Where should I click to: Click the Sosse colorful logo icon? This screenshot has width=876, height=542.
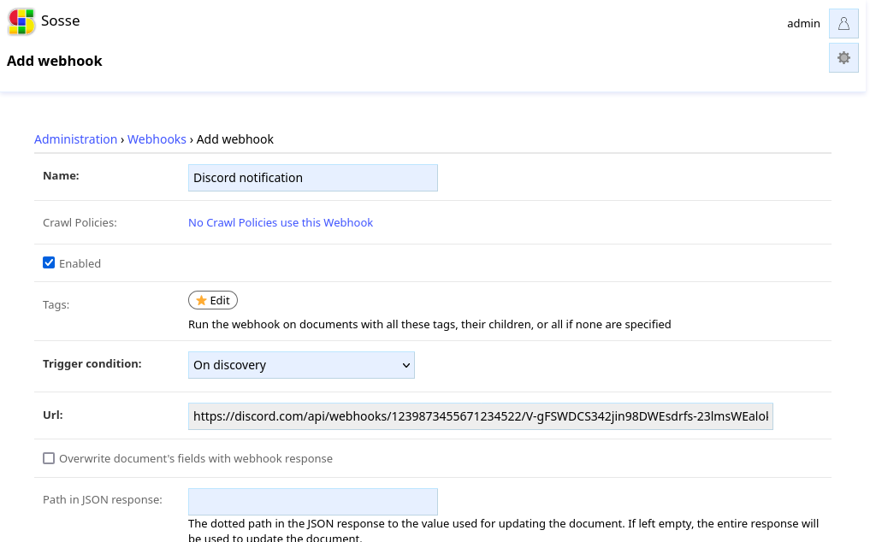(21, 21)
